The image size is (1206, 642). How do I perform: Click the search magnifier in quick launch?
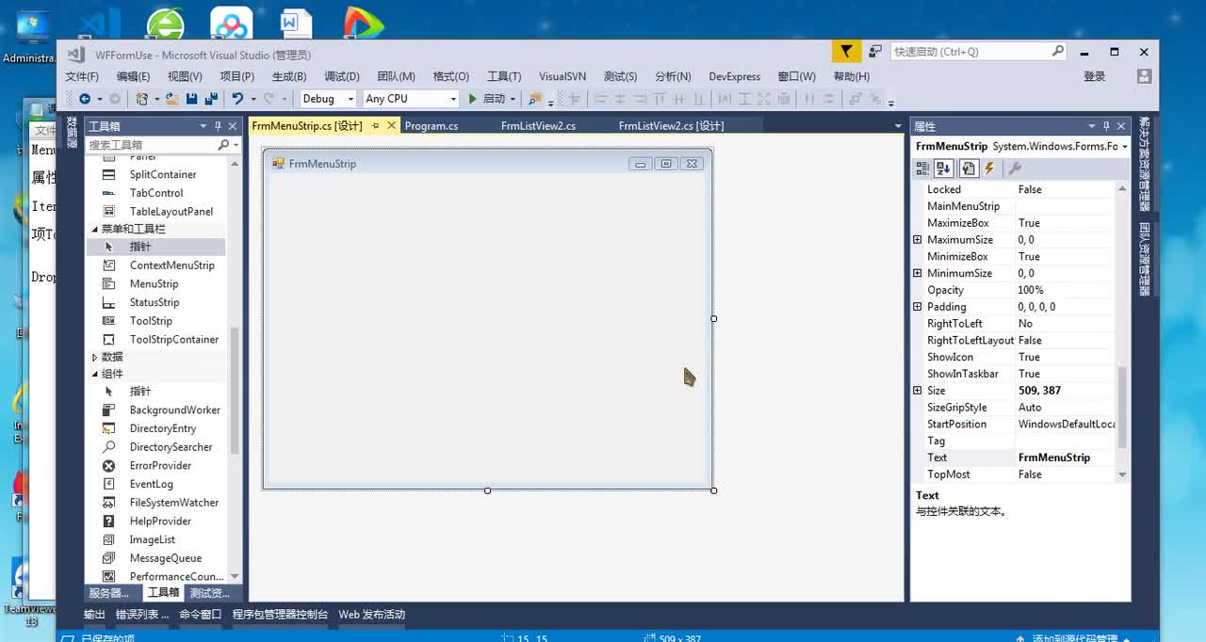pyautogui.click(x=1057, y=52)
